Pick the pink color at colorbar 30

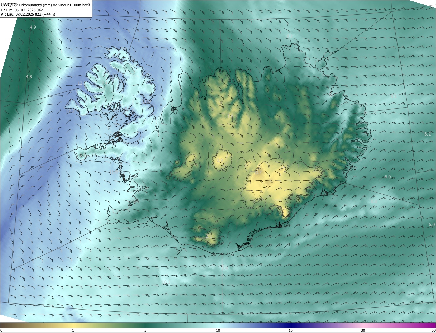pyautogui.click(x=363, y=325)
